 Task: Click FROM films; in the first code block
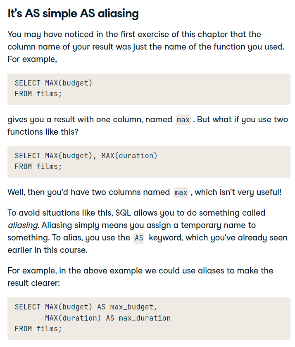point(38,94)
